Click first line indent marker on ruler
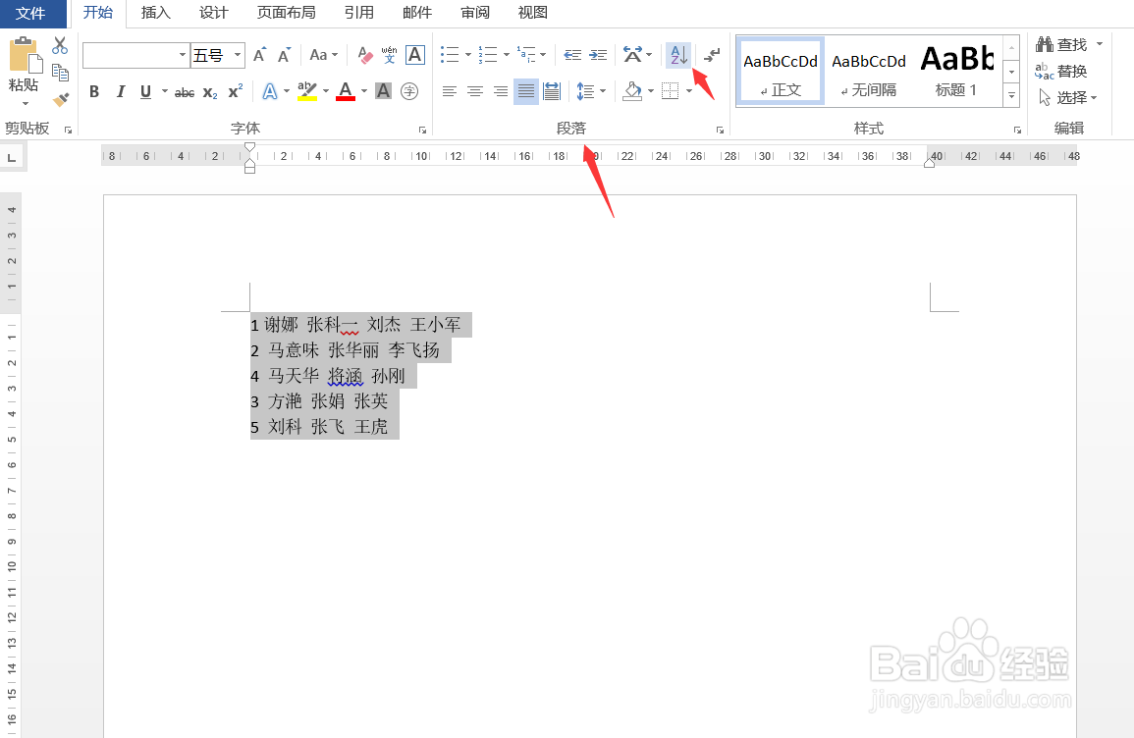The image size is (1134, 738). click(249, 147)
